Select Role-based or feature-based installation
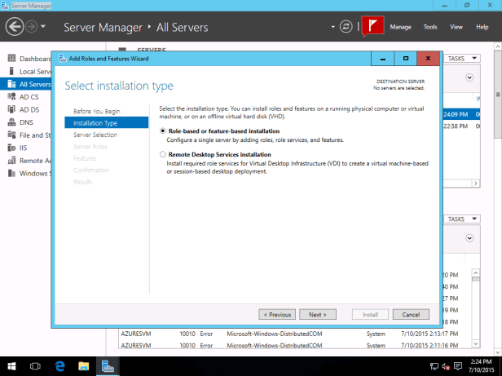502x376 pixels. [163, 130]
